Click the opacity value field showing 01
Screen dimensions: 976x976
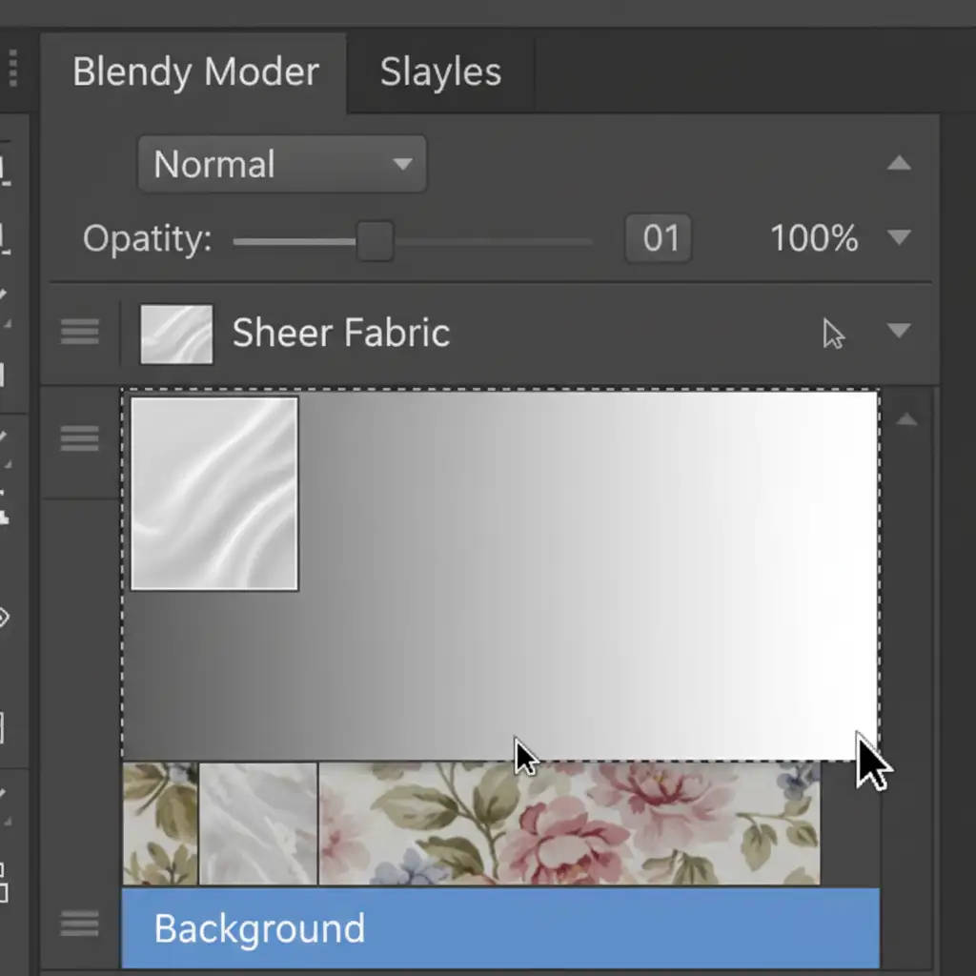coord(659,238)
